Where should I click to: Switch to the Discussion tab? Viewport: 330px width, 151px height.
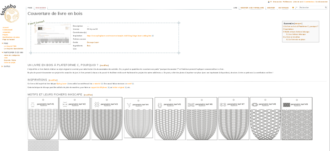click(41, 8)
